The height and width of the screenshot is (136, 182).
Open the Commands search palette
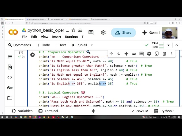(x=20, y=45)
